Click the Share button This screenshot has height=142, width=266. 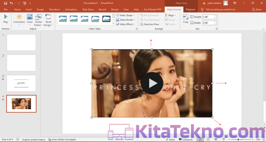(x=257, y=10)
